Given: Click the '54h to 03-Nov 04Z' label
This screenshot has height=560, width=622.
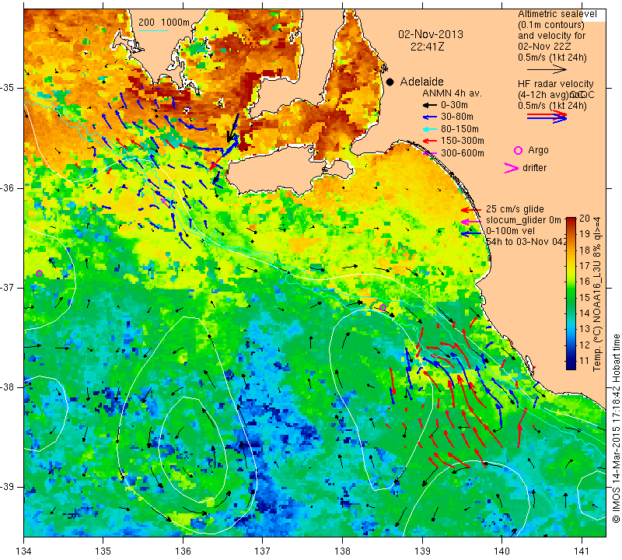Looking at the screenshot, I should click(526, 241).
